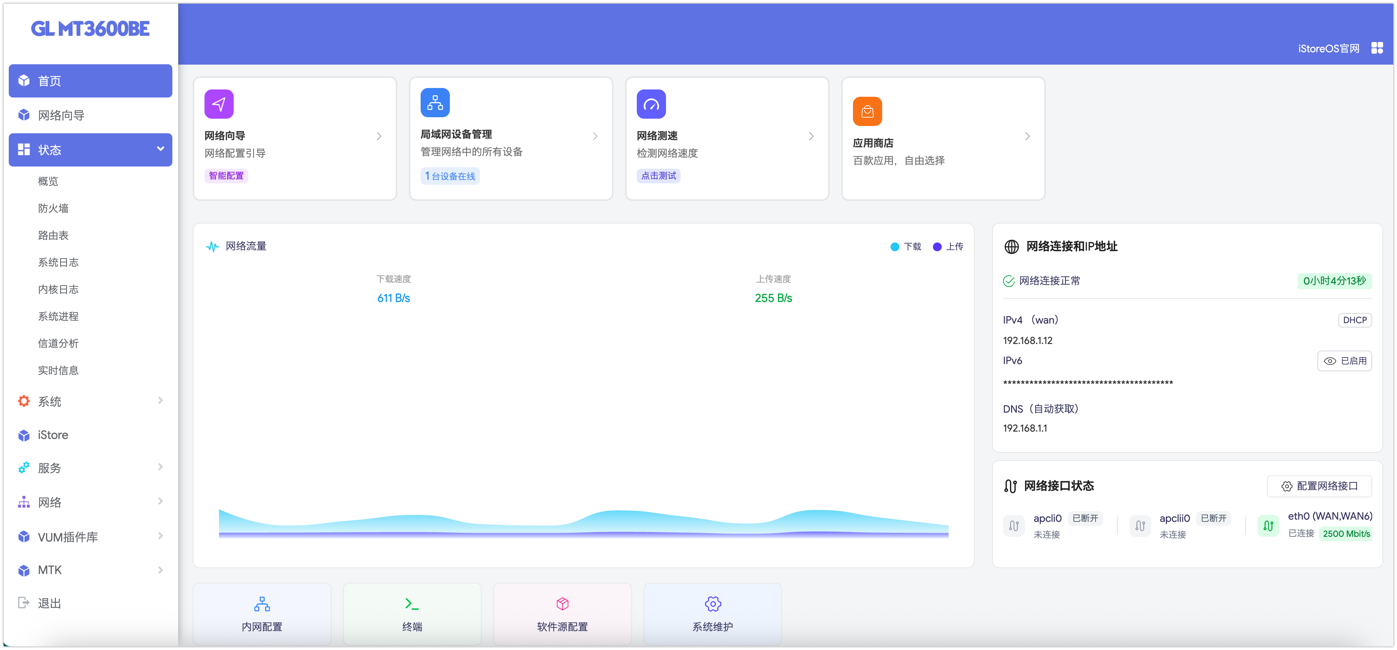Click the uptime badge 0小时4分13秒

coord(1334,281)
